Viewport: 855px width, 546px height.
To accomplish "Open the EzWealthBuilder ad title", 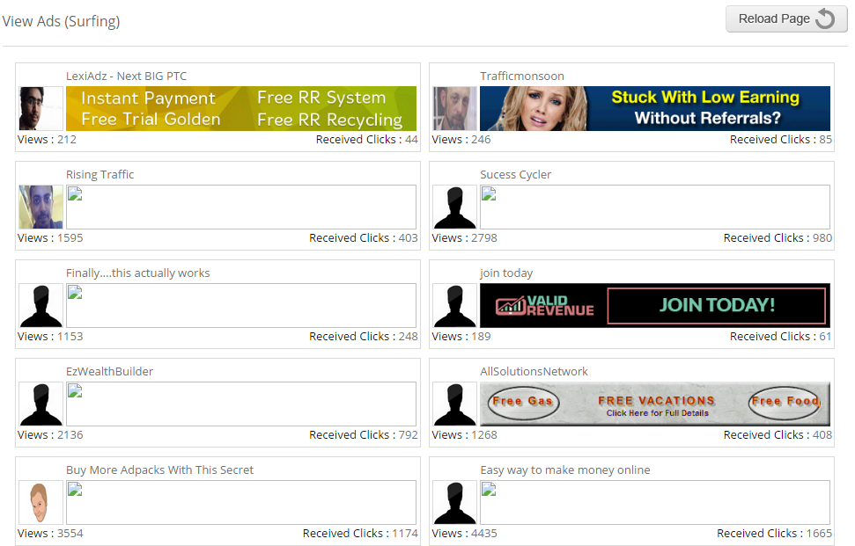I will point(109,372).
